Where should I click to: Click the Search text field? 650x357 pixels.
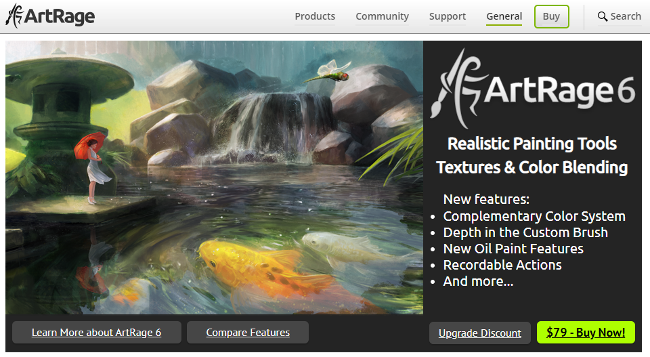(x=626, y=16)
